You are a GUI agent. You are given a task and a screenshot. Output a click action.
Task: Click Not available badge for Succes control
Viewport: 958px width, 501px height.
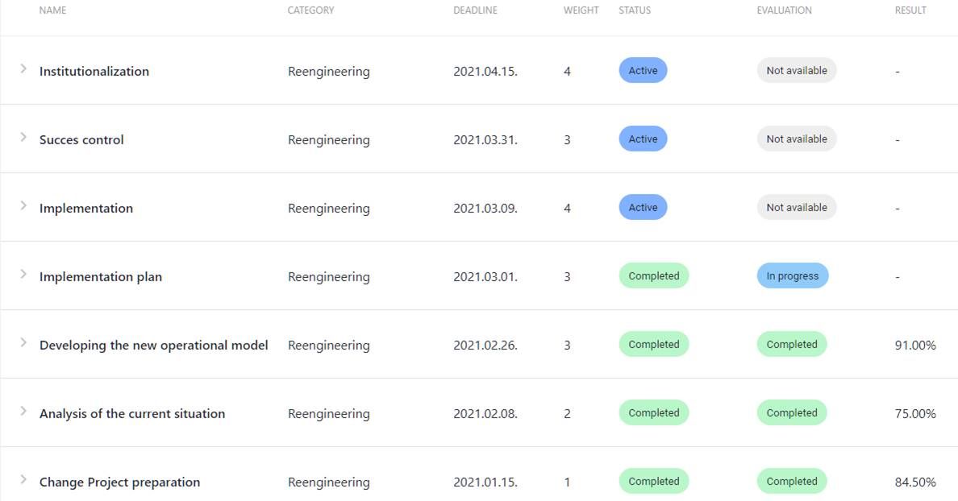click(797, 139)
